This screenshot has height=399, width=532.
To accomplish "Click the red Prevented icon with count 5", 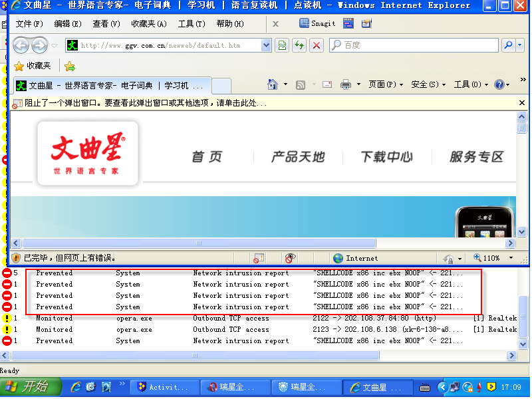I will (7, 273).
